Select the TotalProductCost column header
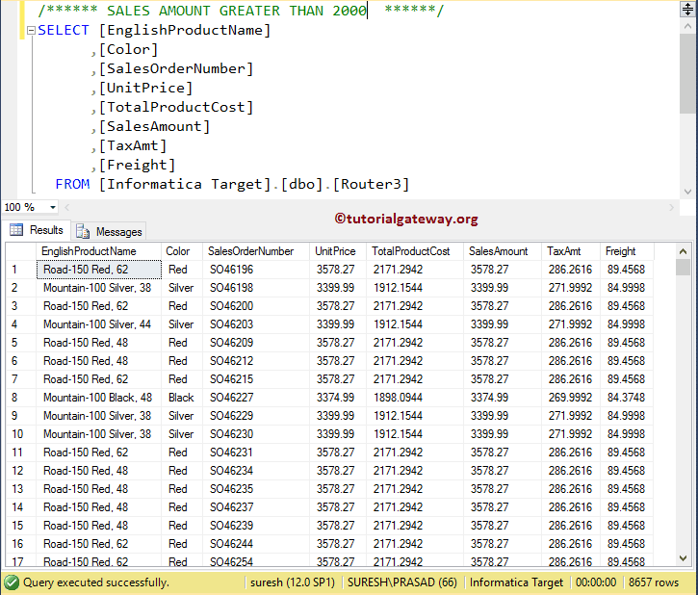 411,251
